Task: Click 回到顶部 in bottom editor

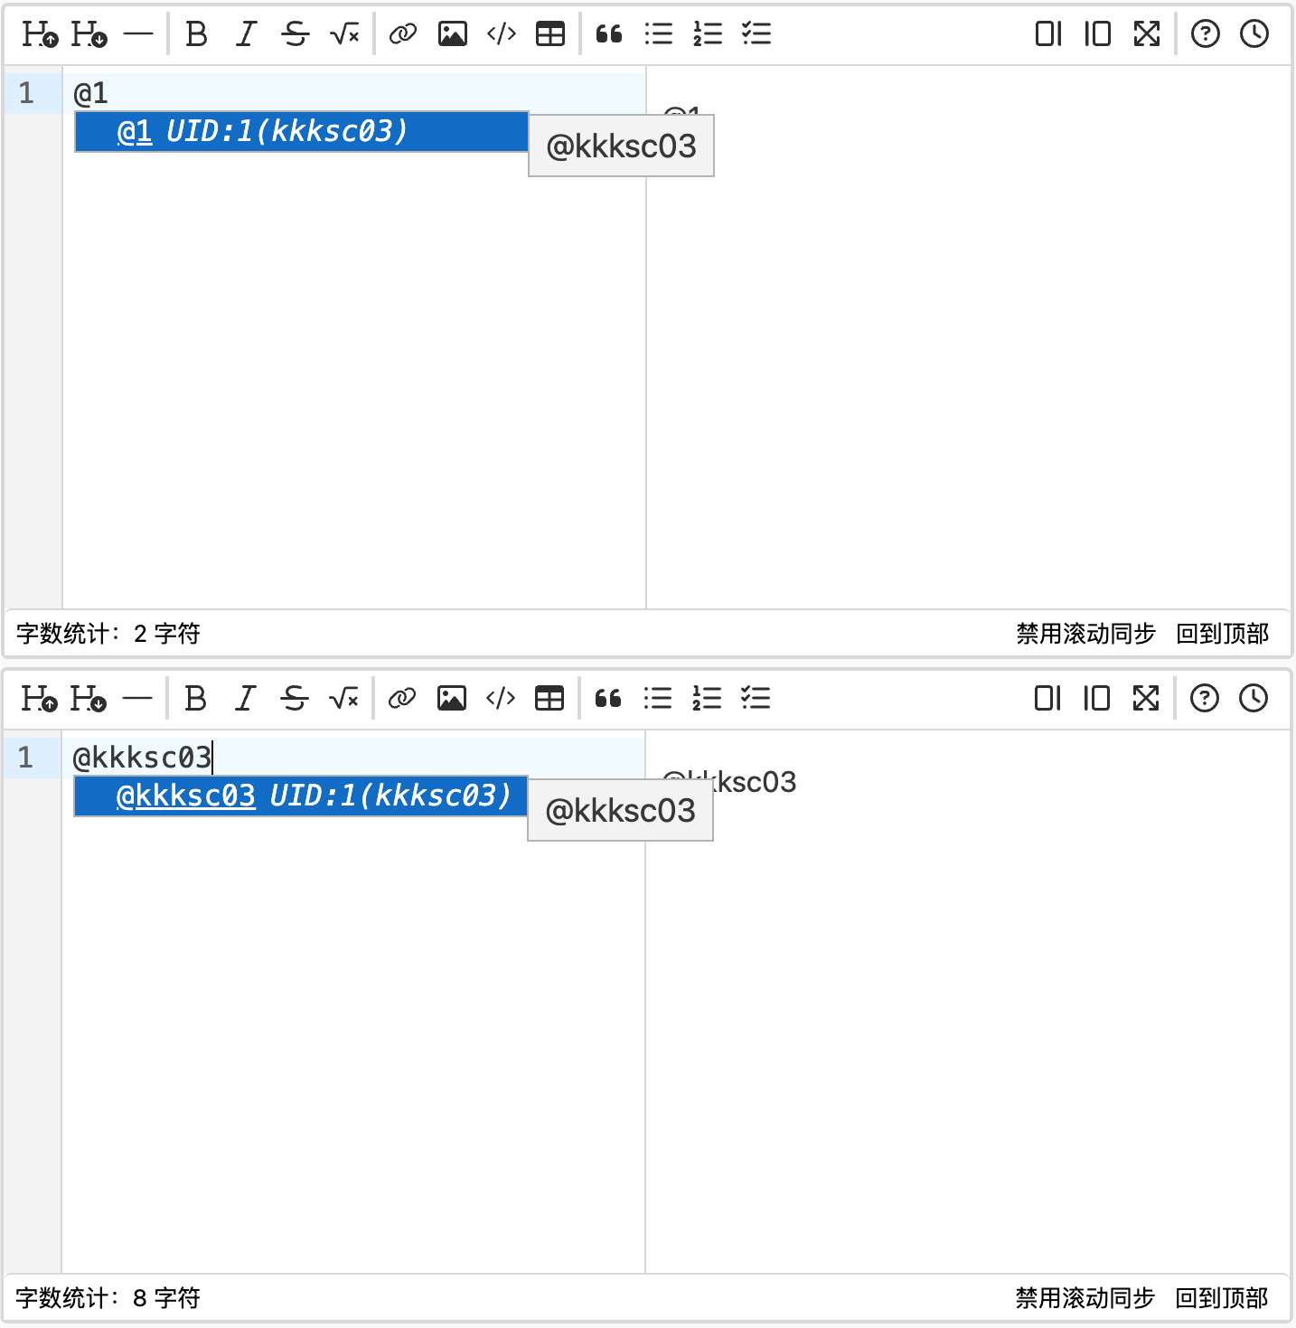Action: pos(1222,1298)
